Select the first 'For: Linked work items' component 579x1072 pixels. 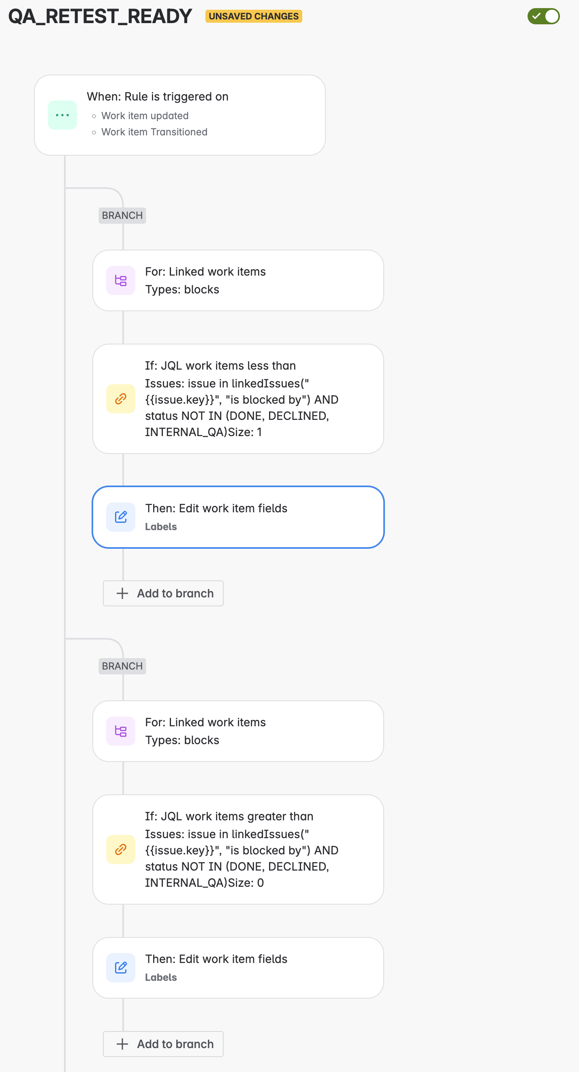238,280
